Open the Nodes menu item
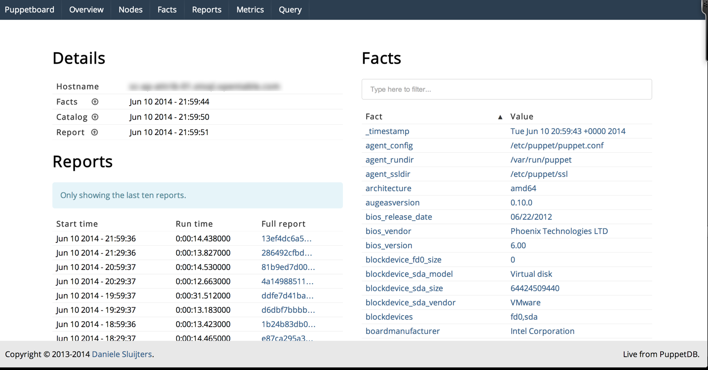This screenshot has width=708, height=370. [x=130, y=10]
